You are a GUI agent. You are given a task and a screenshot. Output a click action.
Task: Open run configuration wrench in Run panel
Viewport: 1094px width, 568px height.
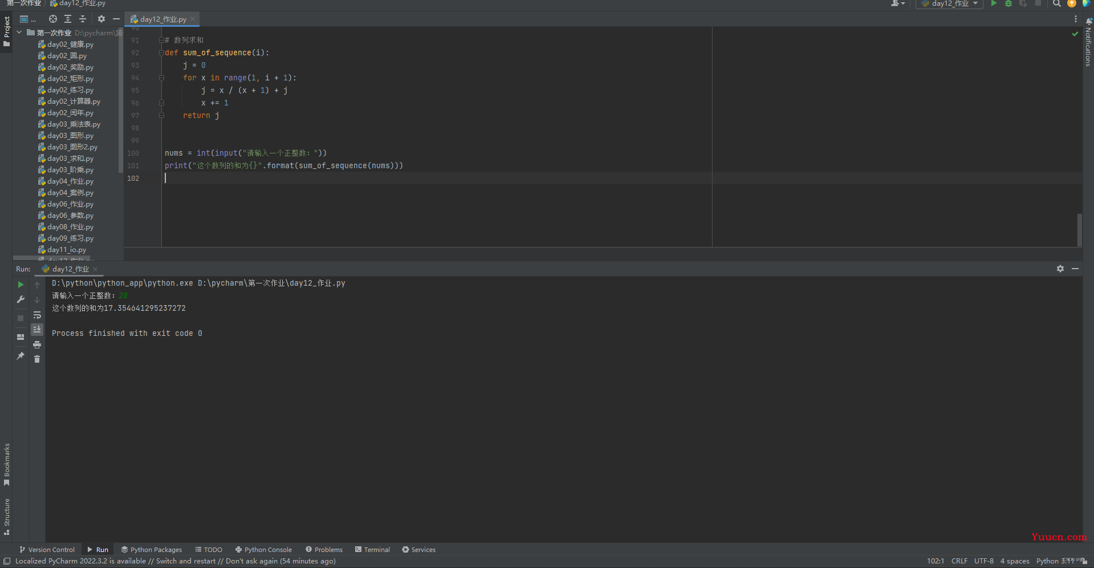21,299
